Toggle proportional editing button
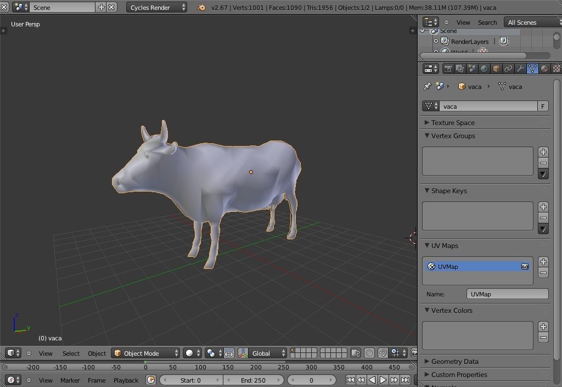 [369, 354]
